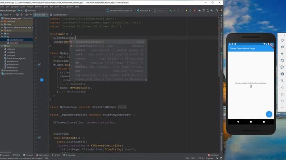Click main.dart breadcrumb in navigation bar
Viewport: 286px width, 160px height.
[30, 11]
